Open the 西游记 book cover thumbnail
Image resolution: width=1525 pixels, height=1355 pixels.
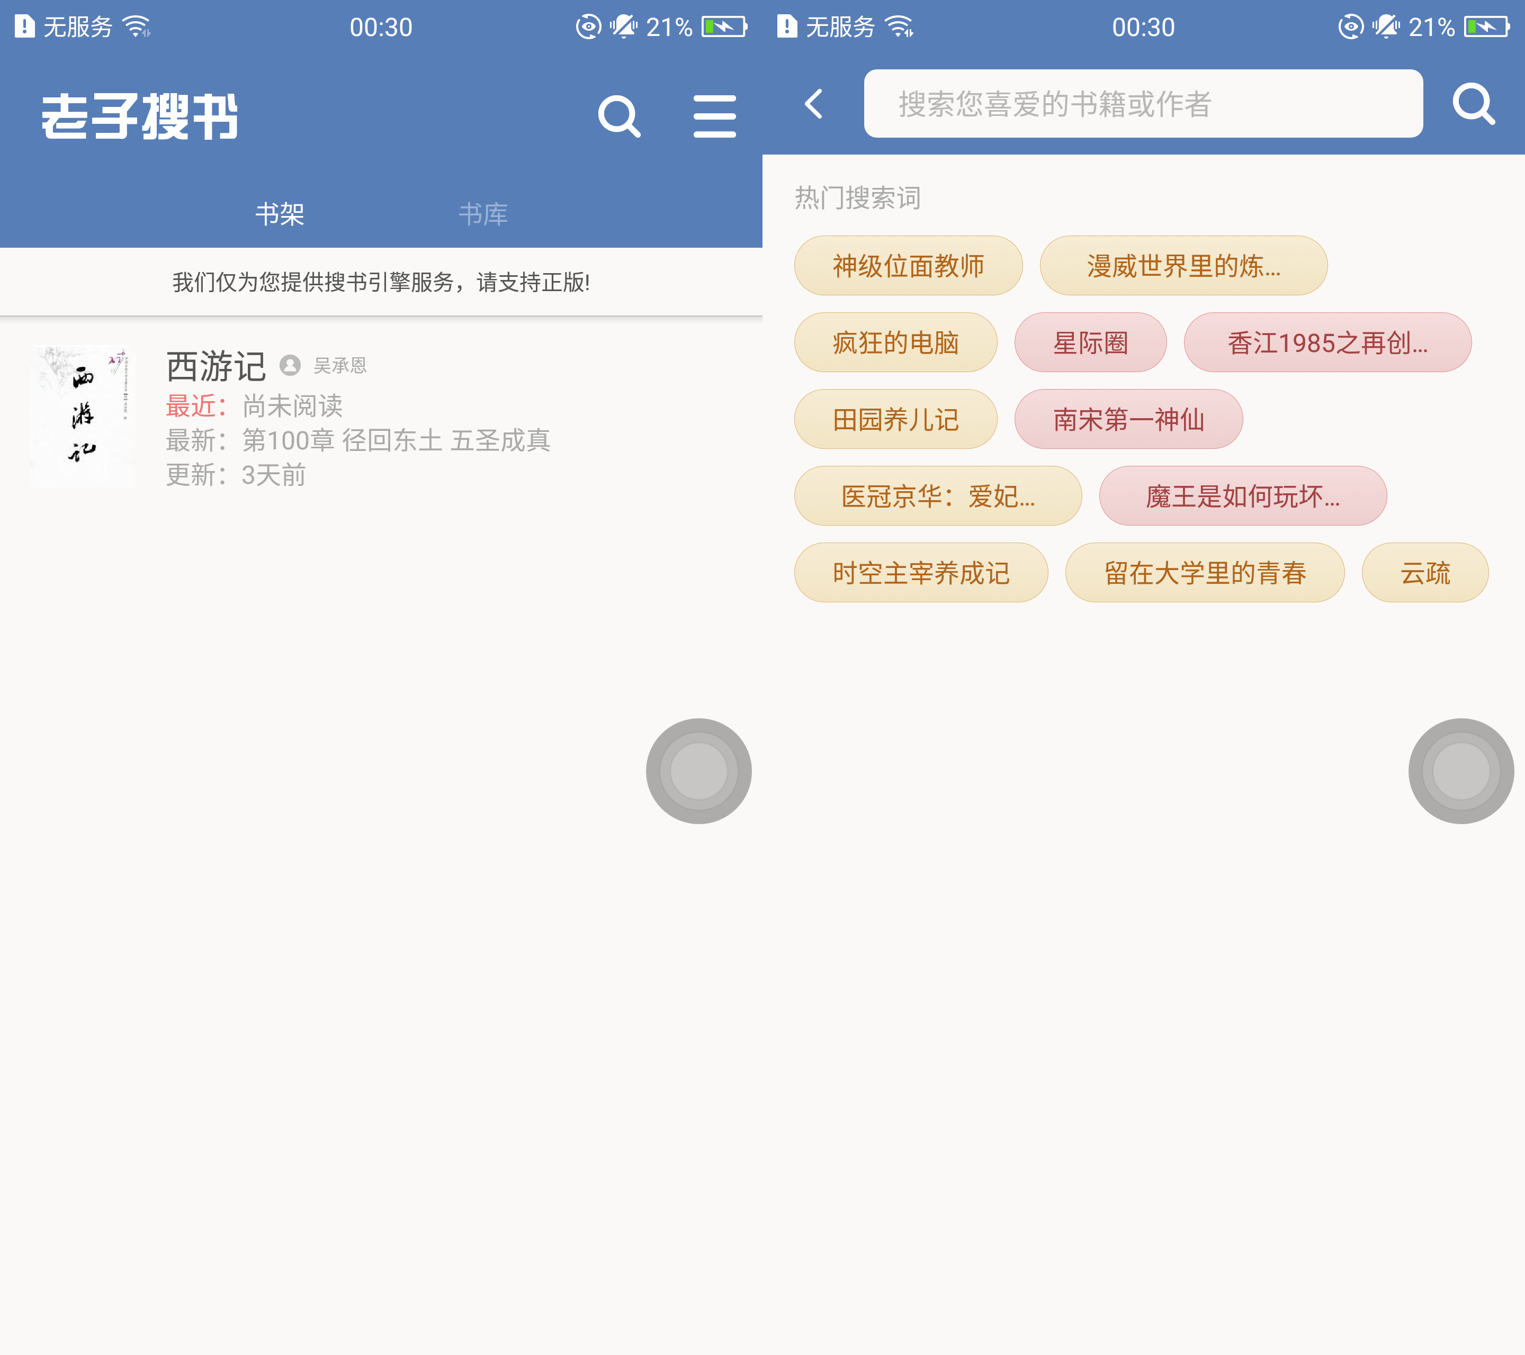[x=83, y=416]
